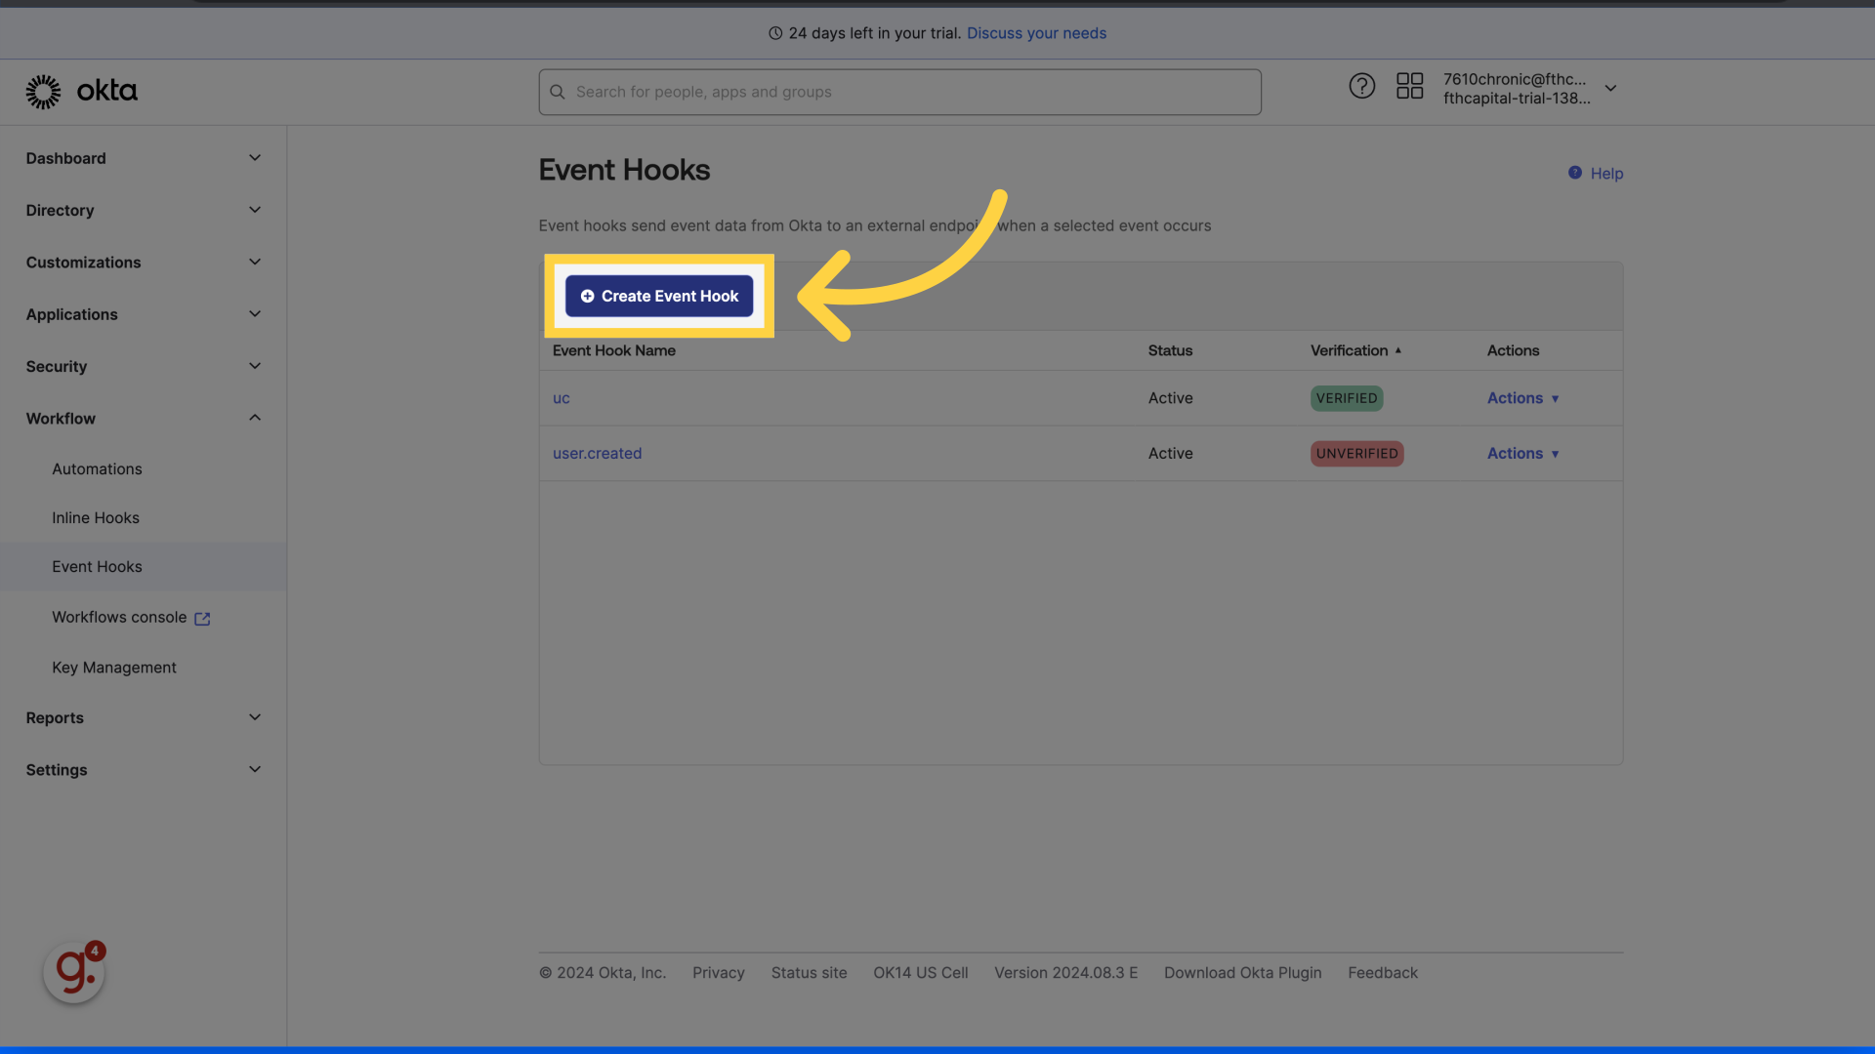The height and width of the screenshot is (1054, 1875).
Task: Click the Okta logo
Action: click(81, 91)
